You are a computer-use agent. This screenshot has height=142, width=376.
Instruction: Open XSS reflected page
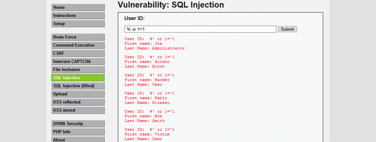[78, 102]
